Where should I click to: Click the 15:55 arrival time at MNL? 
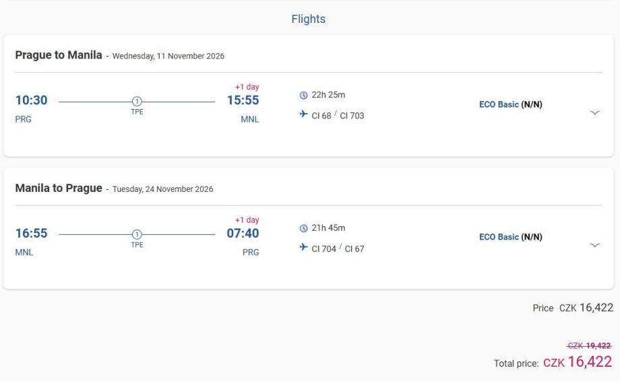(x=243, y=100)
